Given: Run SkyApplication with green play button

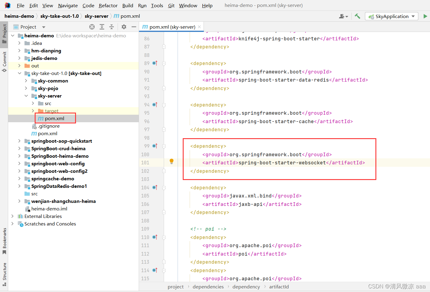Looking at the screenshot, I should coord(425,16).
